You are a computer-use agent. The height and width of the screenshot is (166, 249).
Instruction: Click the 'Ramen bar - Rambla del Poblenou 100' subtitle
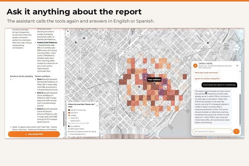point(215,67)
